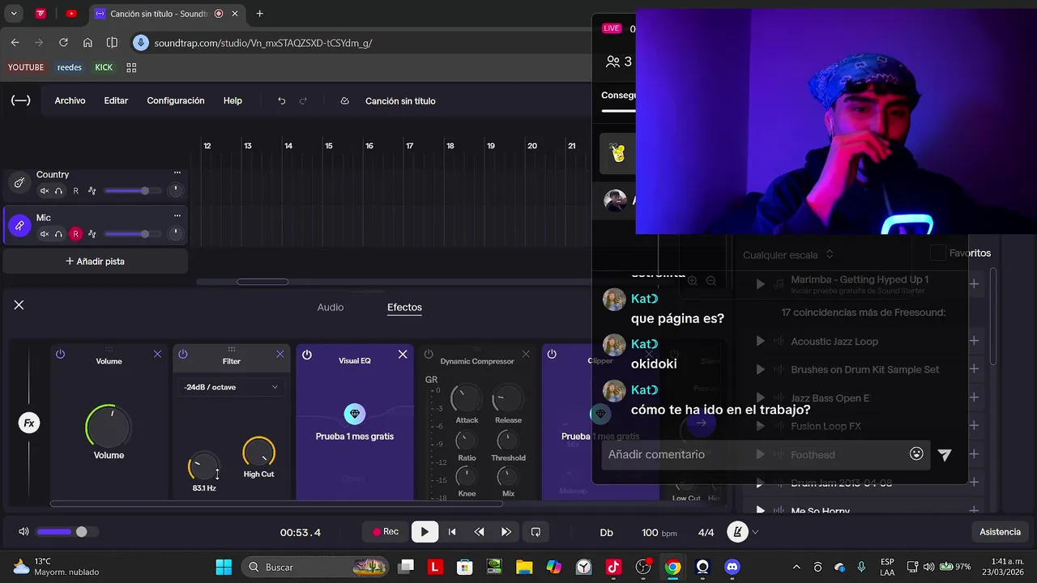This screenshot has width=1037, height=583.
Task: Click the Play button
Action: click(x=425, y=532)
